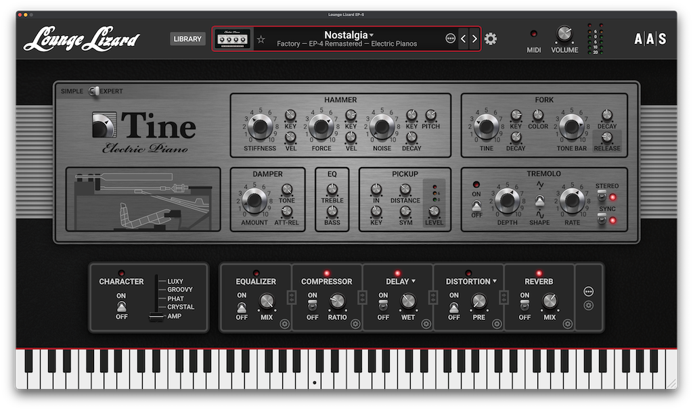Swap the Delay and Distortion effect order

(433, 297)
